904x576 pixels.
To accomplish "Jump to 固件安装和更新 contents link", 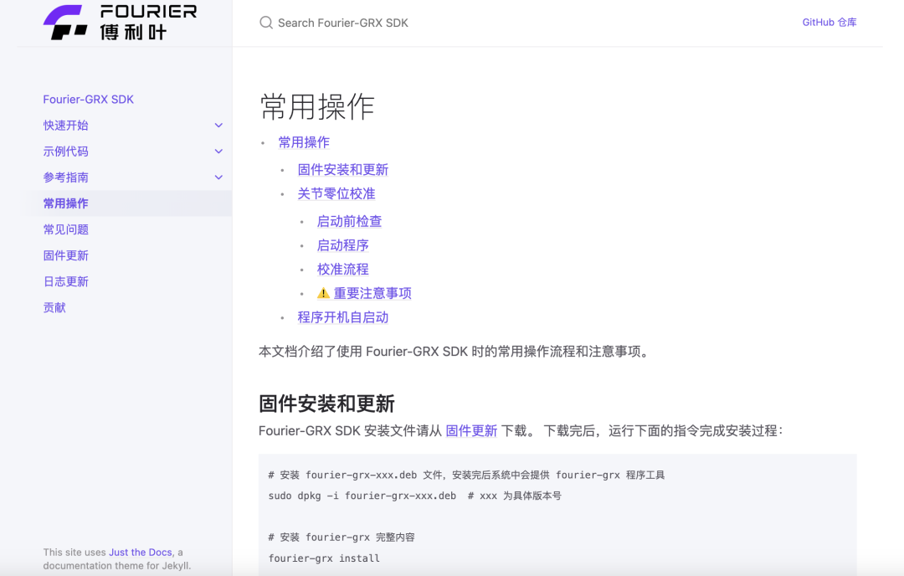I will pyautogui.click(x=343, y=169).
